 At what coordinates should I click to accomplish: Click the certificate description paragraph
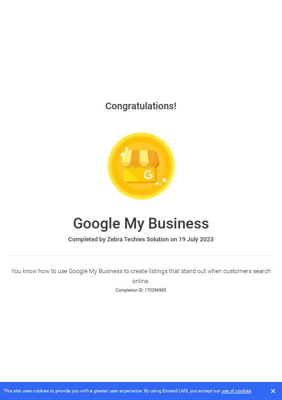point(141,276)
